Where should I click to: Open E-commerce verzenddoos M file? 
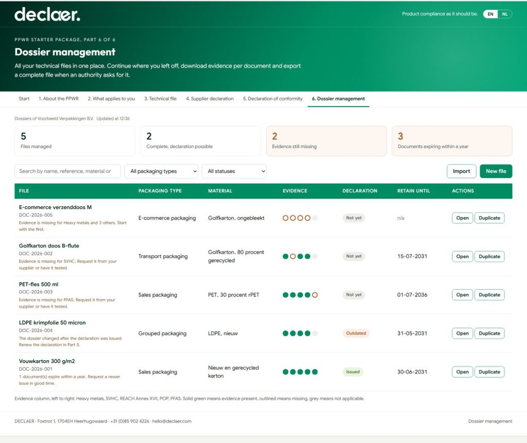pyautogui.click(x=462, y=218)
